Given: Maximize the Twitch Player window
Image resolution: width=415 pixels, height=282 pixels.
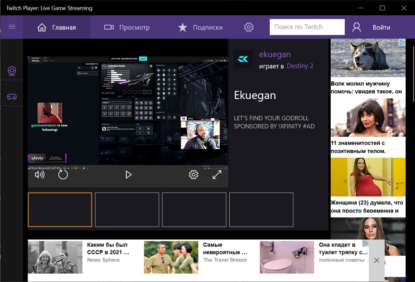Looking at the screenshot, I should 382,8.
